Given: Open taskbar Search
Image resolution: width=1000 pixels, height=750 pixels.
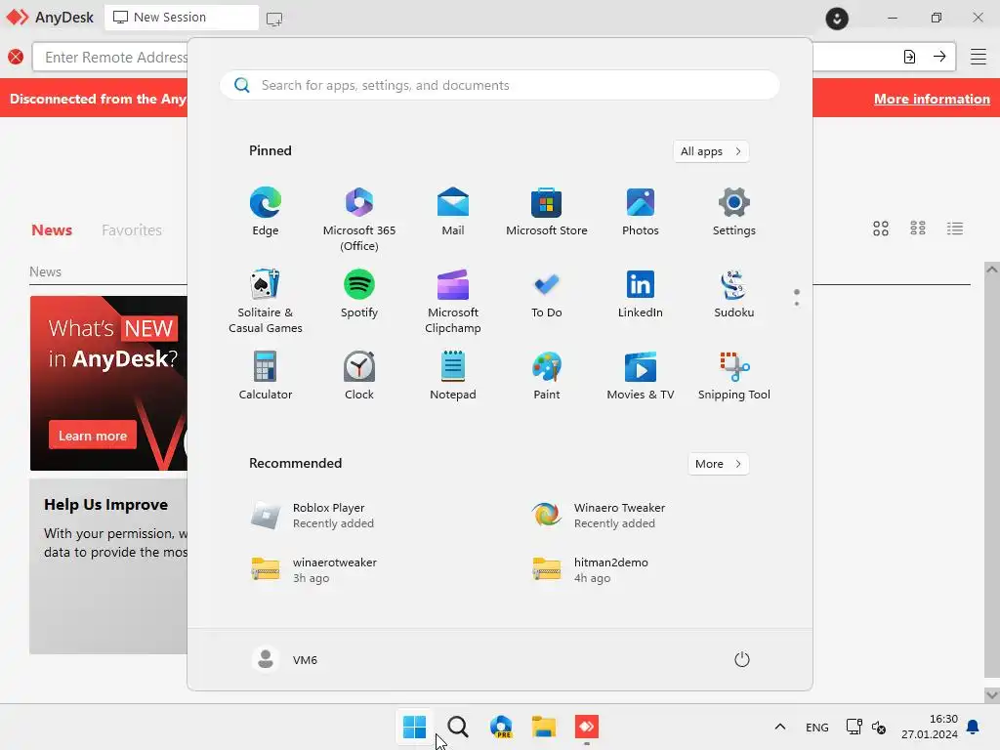Looking at the screenshot, I should coord(457,727).
